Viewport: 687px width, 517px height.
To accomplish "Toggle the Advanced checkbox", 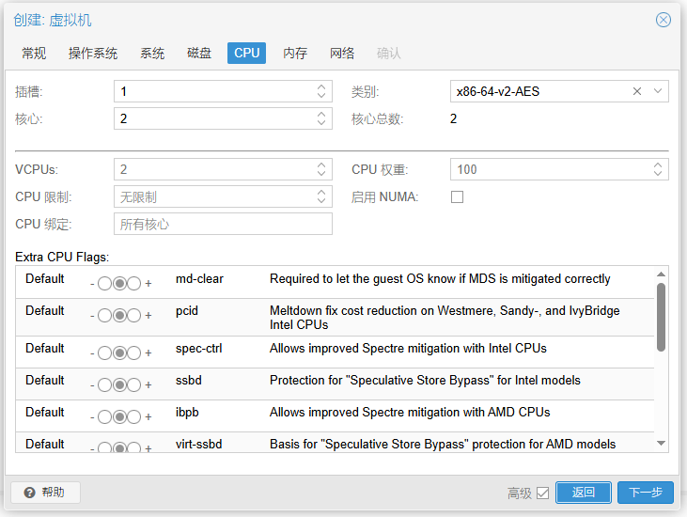I will click(542, 493).
